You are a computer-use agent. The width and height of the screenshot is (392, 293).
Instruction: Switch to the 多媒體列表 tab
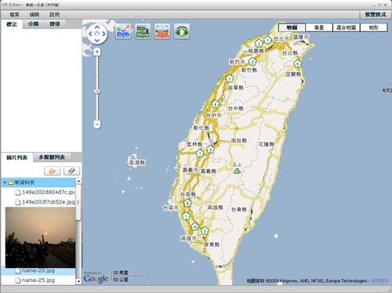click(52, 157)
